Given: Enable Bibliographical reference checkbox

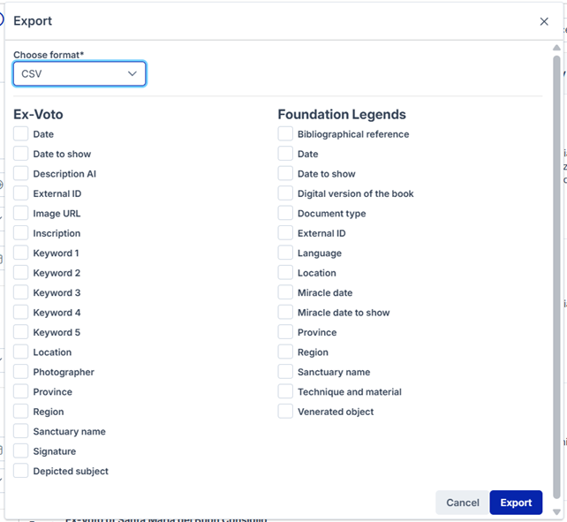Looking at the screenshot, I should point(285,134).
